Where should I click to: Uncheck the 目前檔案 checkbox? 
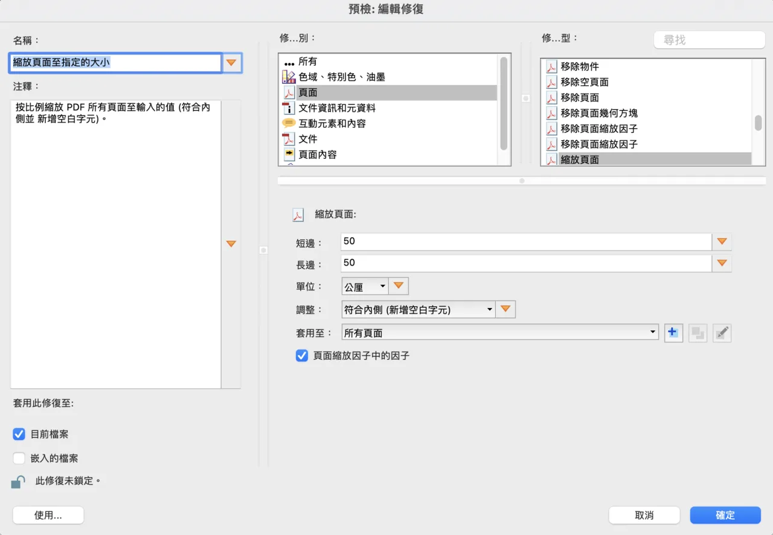(19, 434)
